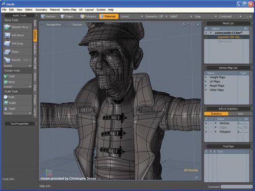Open the Vertex Map menu
The width and height of the screenshot is (255, 191).
click(x=69, y=10)
